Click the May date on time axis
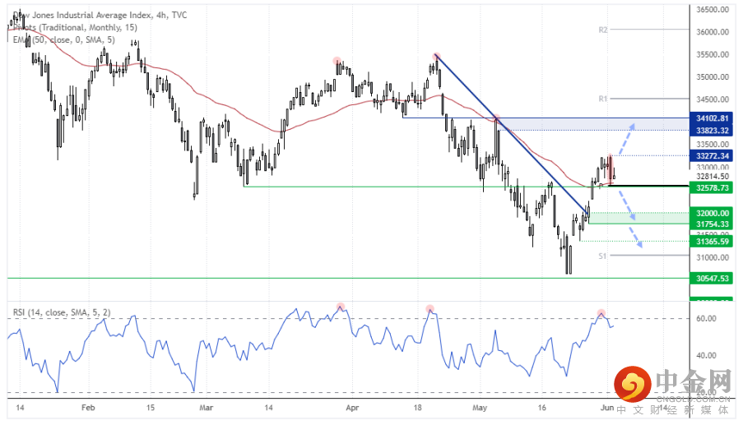The width and height of the screenshot is (743, 425). click(480, 408)
